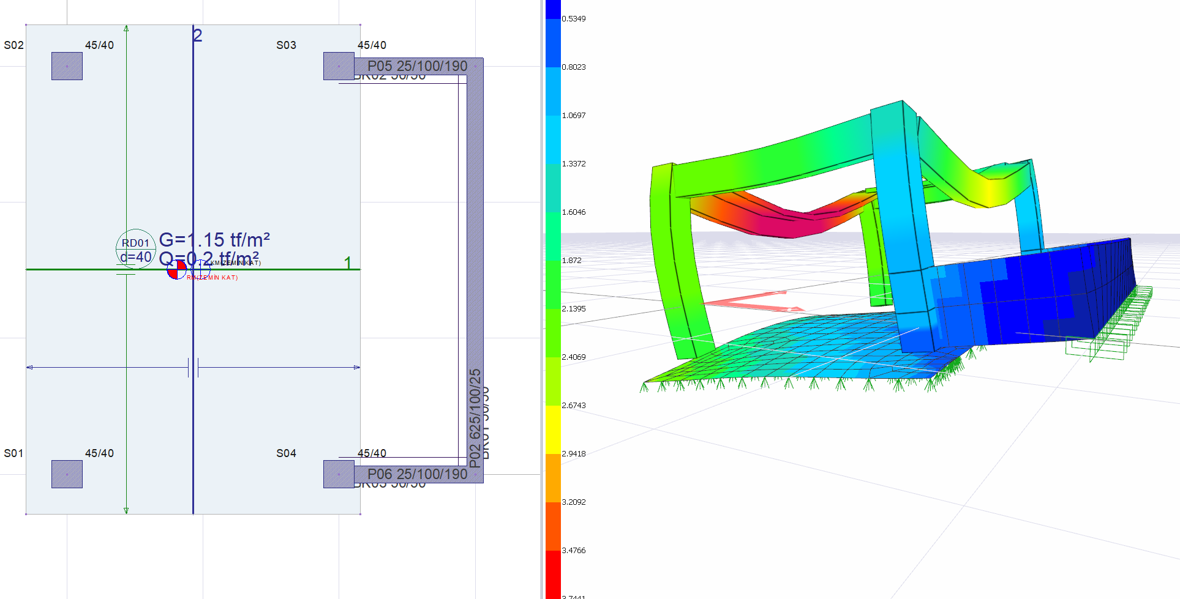Click the blue crosshair KM center marker
The width and height of the screenshot is (1180, 599).
click(201, 268)
